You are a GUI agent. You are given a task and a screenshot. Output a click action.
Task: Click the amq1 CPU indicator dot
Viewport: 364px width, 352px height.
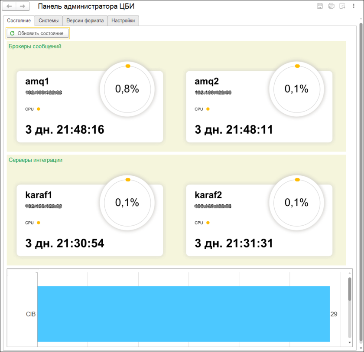point(38,109)
